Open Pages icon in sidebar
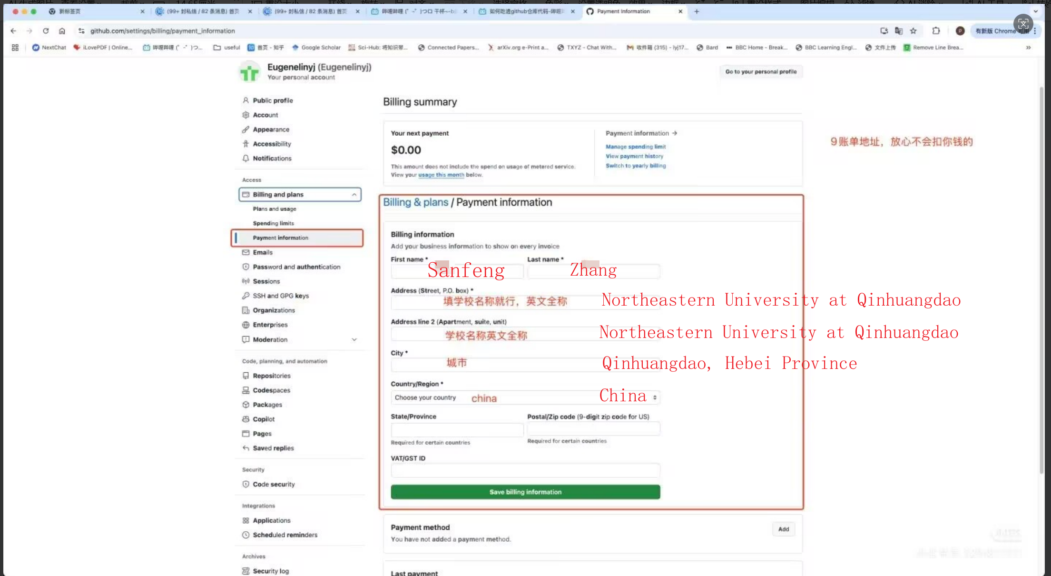This screenshot has width=1051, height=576. [x=246, y=434]
